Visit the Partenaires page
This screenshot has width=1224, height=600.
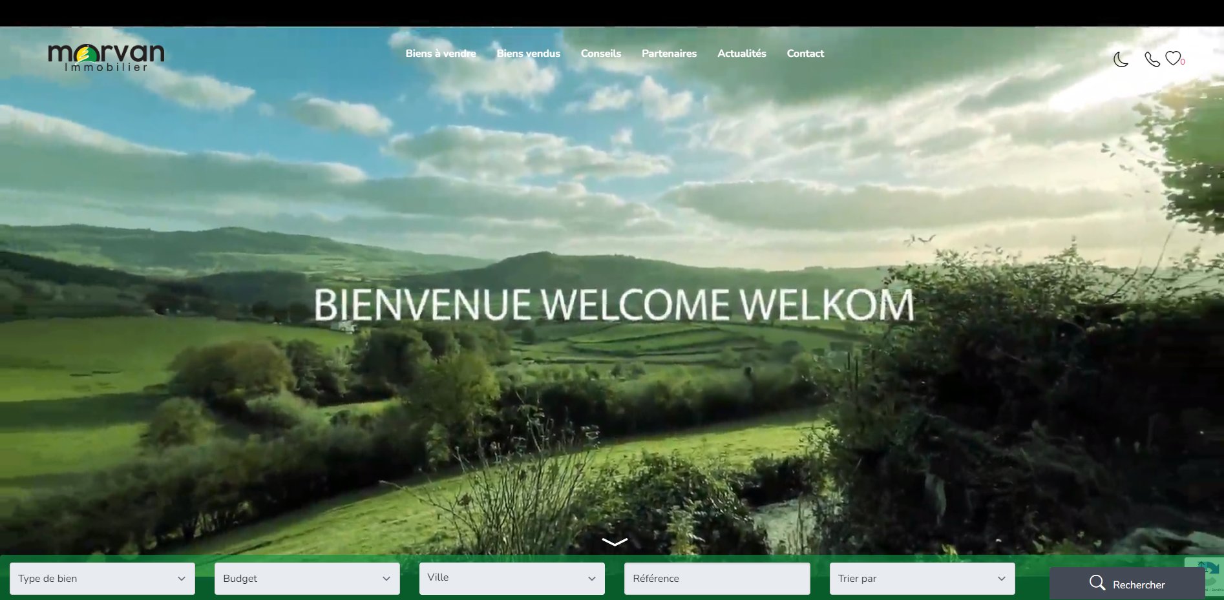point(668,54)
